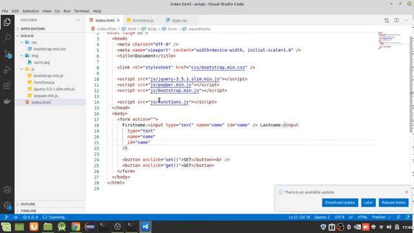414x233 pixels.
Task: Follow the js/popper.min.js link in code
Action: coord(171,85)
